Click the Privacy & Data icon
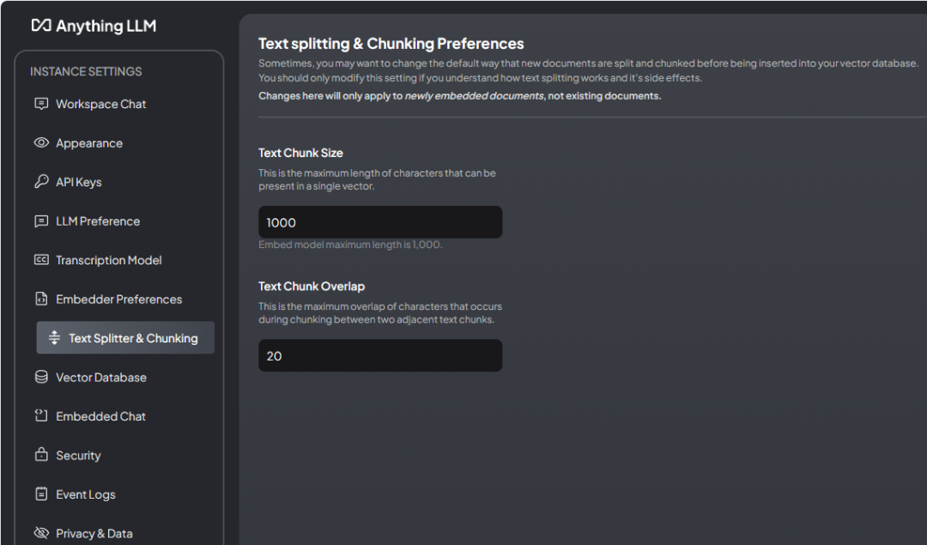 [x=41, y=534]
